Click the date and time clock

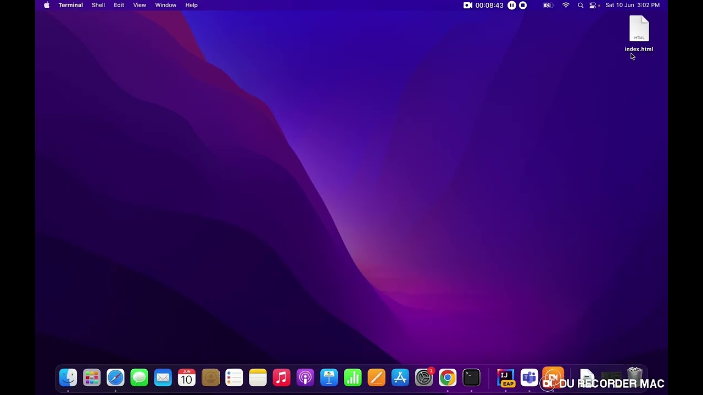633,5
